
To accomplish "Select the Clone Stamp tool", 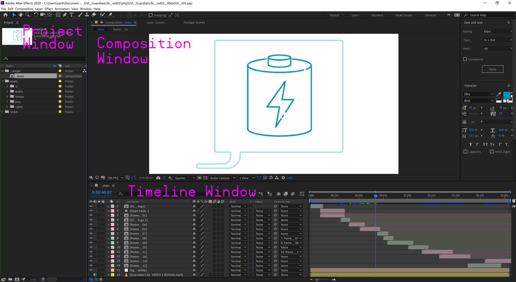I will [x=87, y=15].
